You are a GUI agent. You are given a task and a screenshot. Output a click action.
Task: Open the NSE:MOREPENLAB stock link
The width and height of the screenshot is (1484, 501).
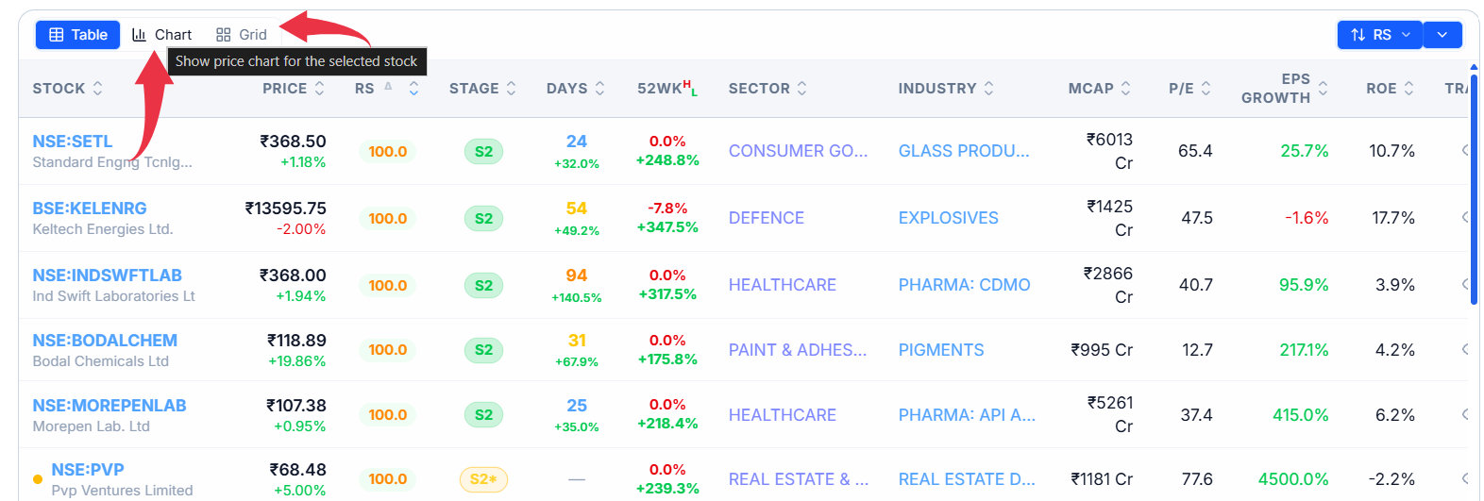point(110,406)
